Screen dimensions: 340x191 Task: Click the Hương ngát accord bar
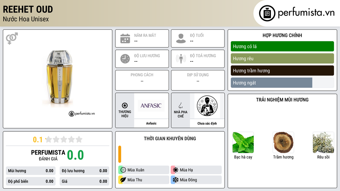282,83
